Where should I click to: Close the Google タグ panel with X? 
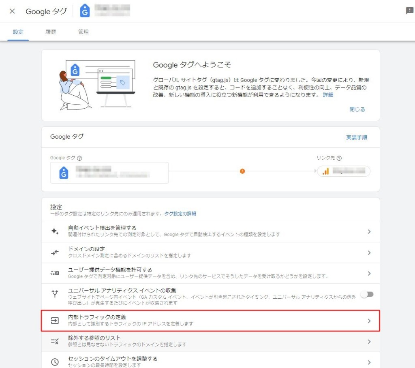point(12,11)
